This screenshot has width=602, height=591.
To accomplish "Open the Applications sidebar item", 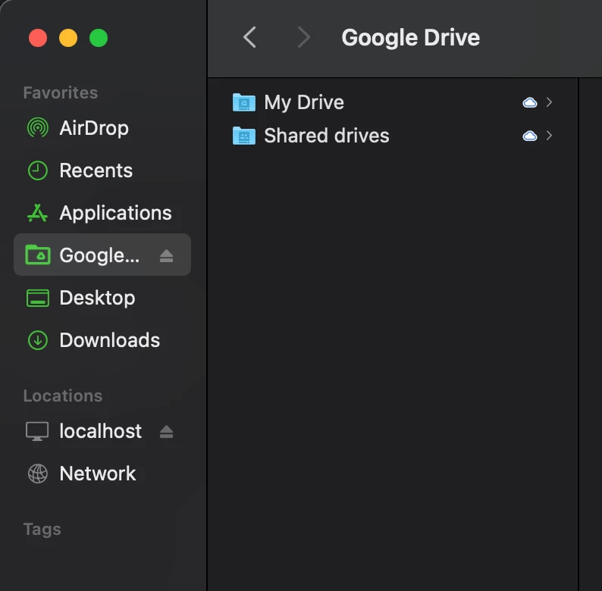I will (102, 213).
